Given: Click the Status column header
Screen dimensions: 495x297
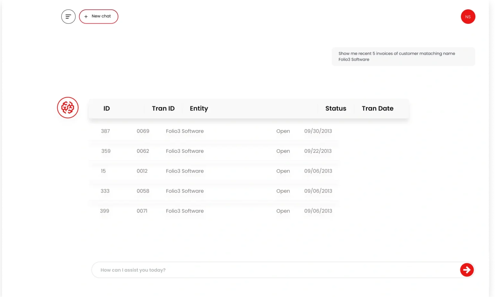Looking at the screenshot, I should (336, 109).
